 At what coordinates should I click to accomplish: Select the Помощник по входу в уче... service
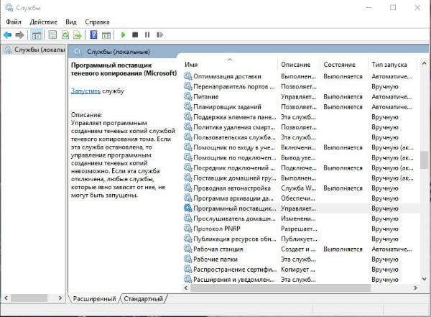pyautogui.click(x=301, y=147)
